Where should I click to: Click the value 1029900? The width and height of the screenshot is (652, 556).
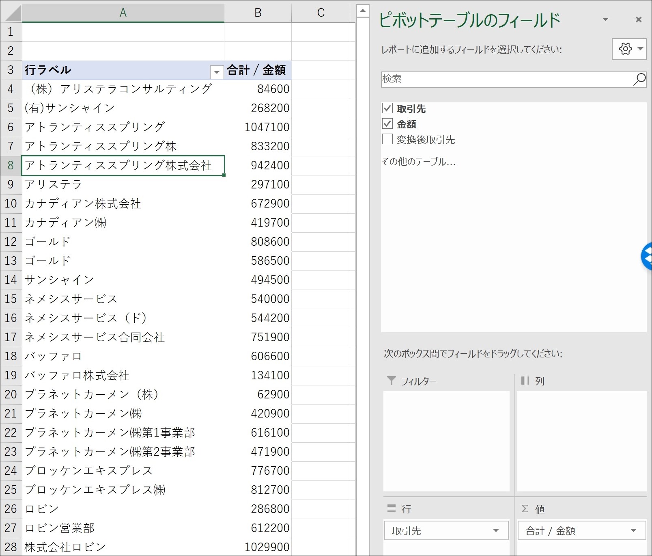pyautogui.click(x=258, y=547)
